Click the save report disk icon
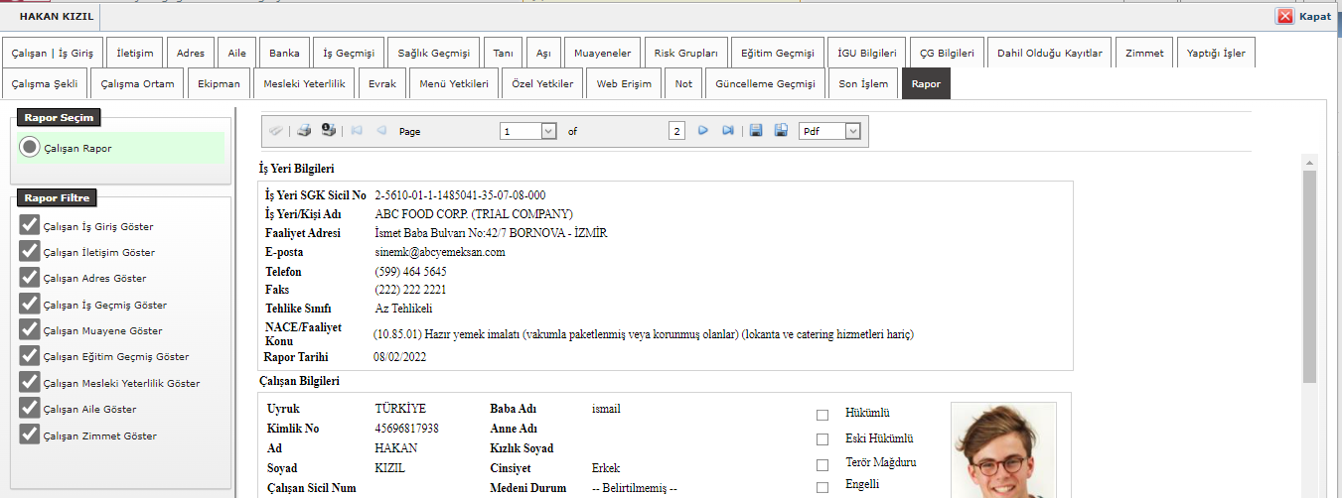This screenshot has width=1342, height=498. (x=756, y=131)
